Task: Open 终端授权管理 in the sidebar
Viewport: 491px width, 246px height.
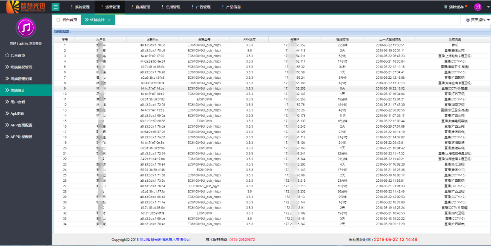Action: (x=26, y=67)
